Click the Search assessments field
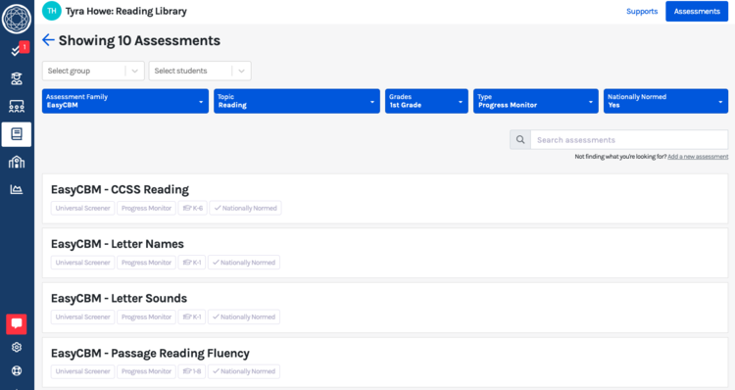The height and width of the screenshot is (390, 735). coord(629,140)
